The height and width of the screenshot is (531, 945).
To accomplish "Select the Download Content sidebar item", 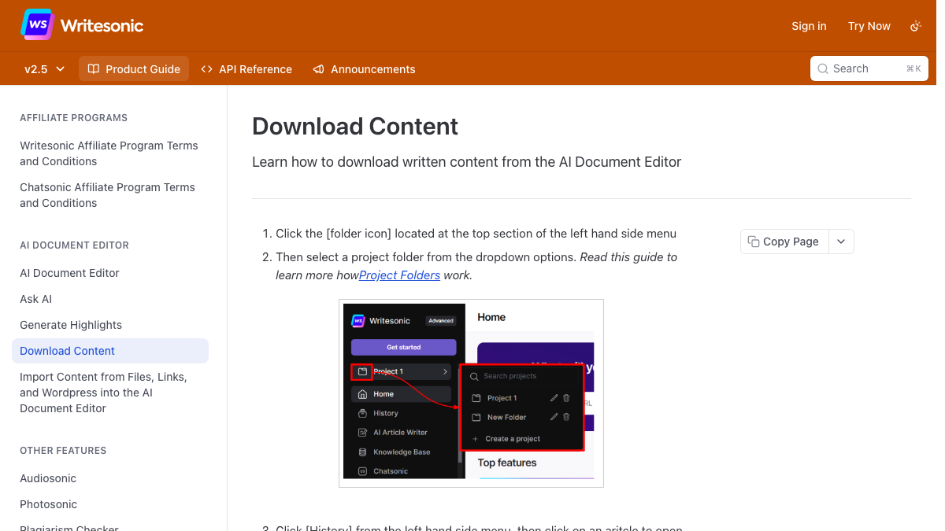I will [110, 351].
